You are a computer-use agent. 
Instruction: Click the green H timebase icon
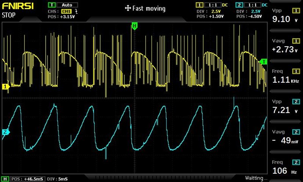(5, 179)
